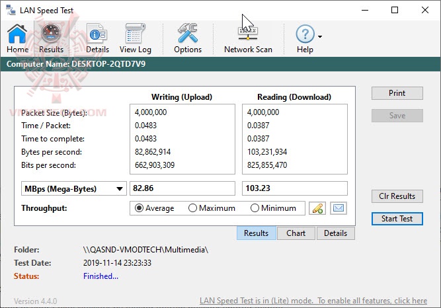Screen dimensions: 441x308
Task: Click the upload bits per second 662,903,309
Action: point(155,165)
